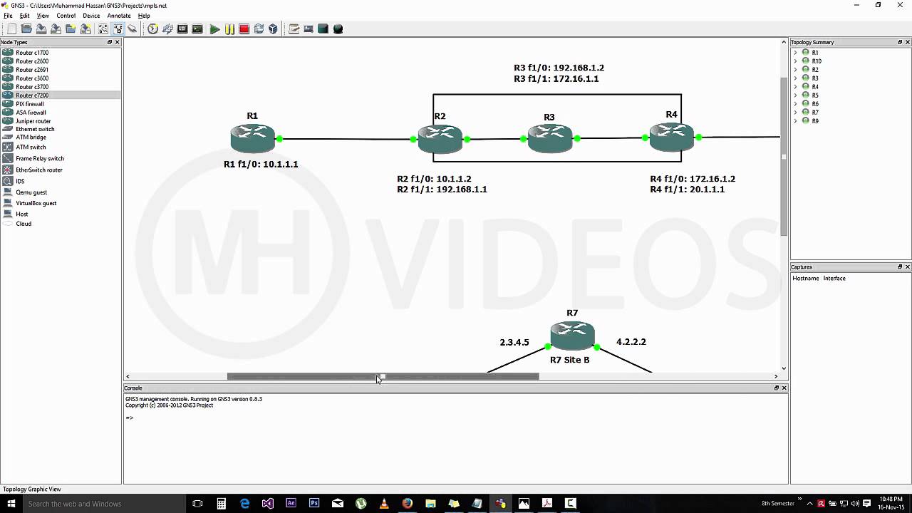Click the Open project toolbar icon
Image resolution: width=912 pixels, height=513 pixels.
26,29
